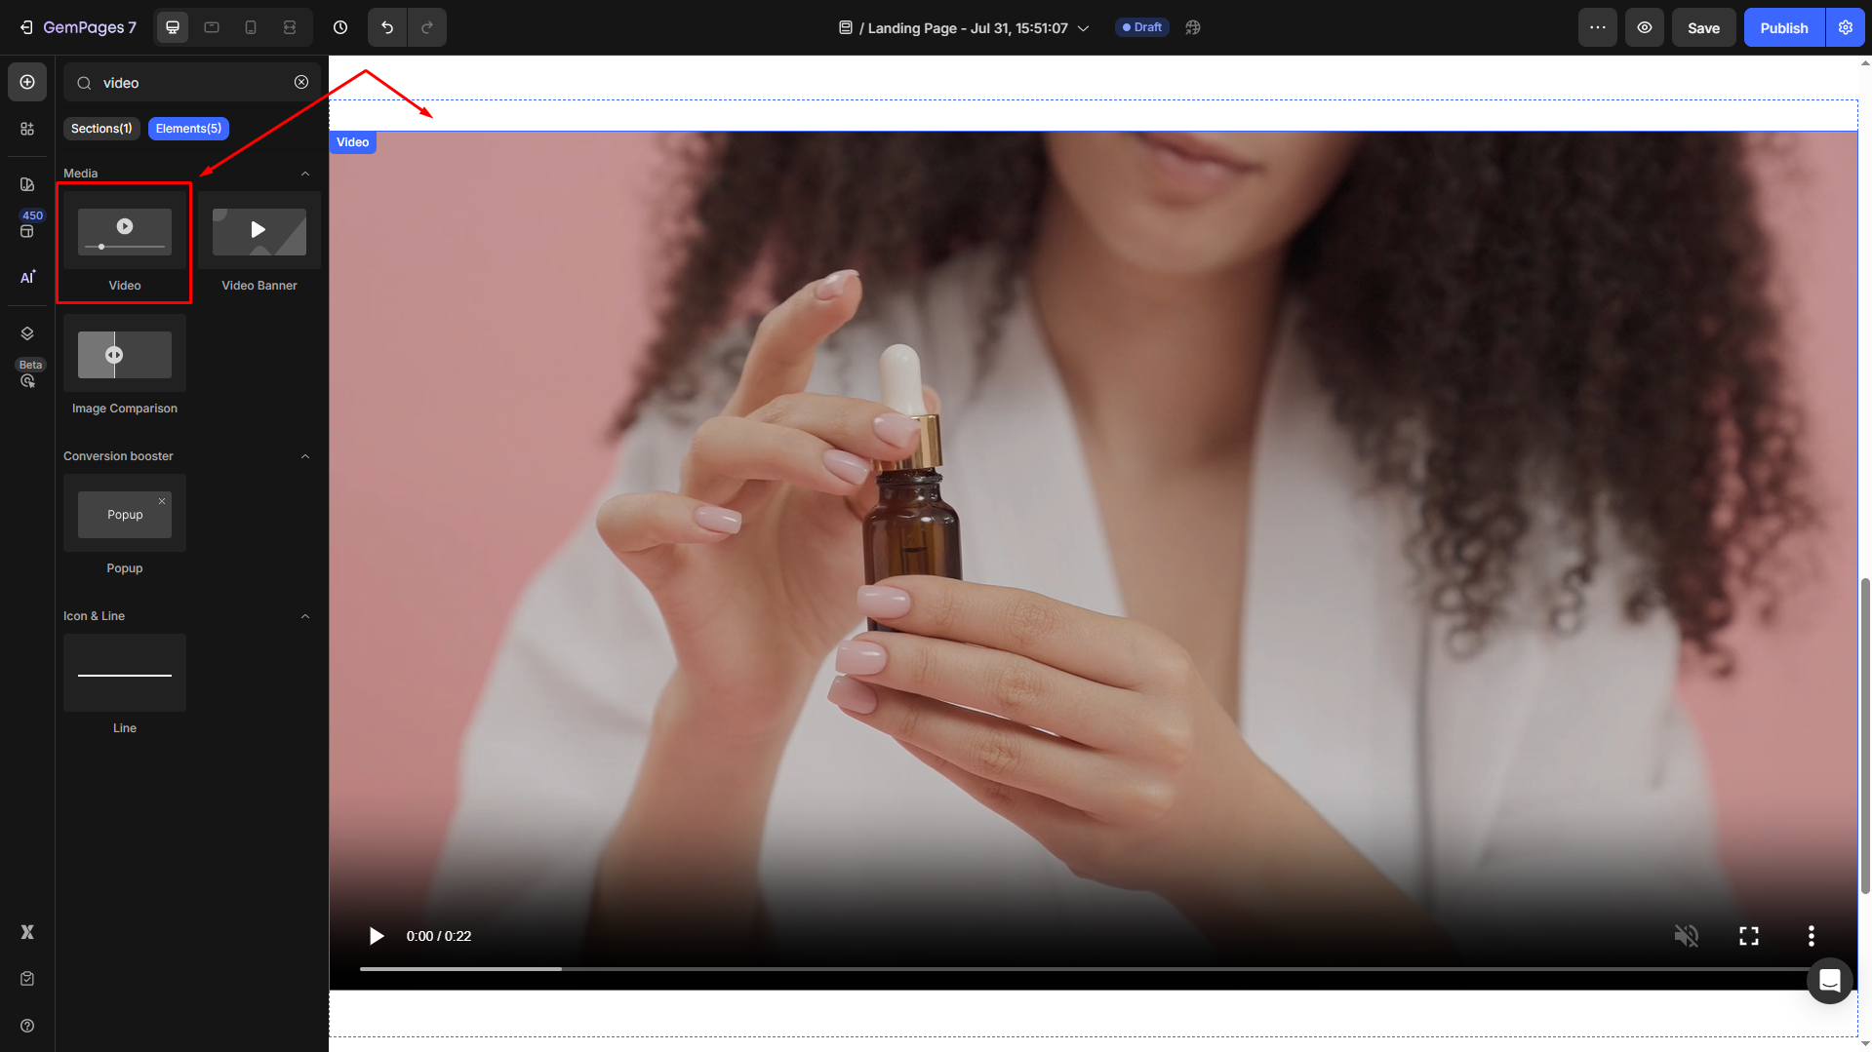Screen dimensions: 1872x1052
Task: Switch to desktop device view
Action: coord(173,27)
